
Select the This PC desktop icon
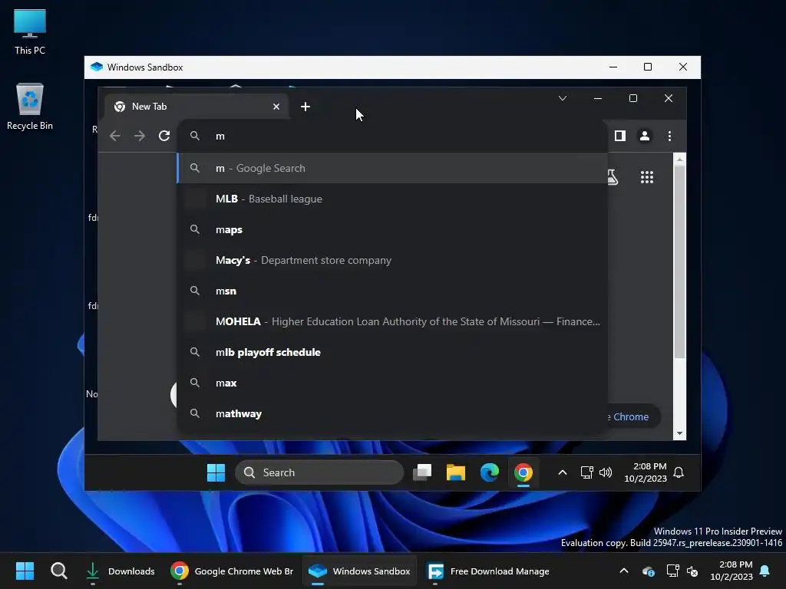(x=30, y=31)
